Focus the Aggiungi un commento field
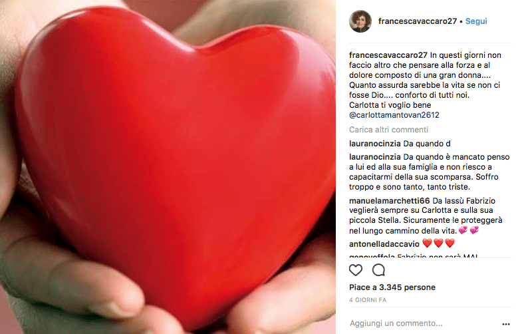The width and height of the screenshot is (522, 334). [423, 323]
